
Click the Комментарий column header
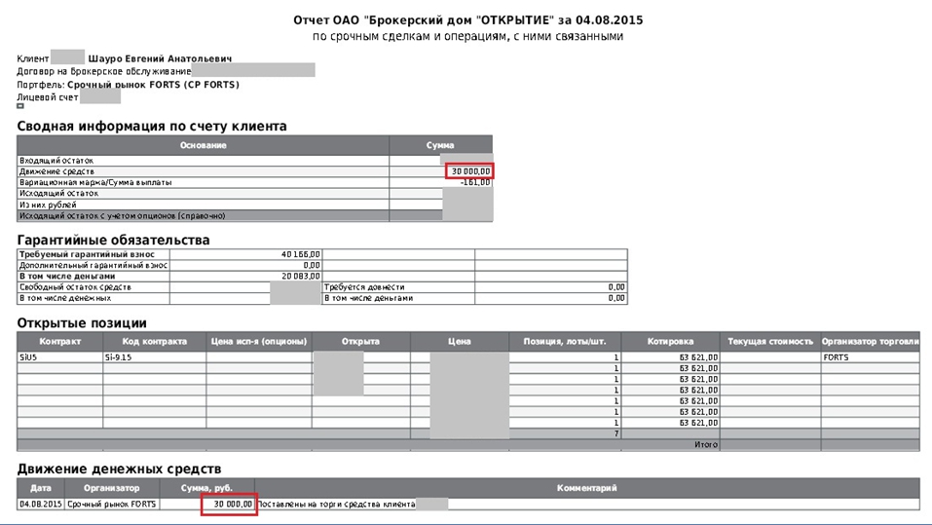[x=586, y=488]
